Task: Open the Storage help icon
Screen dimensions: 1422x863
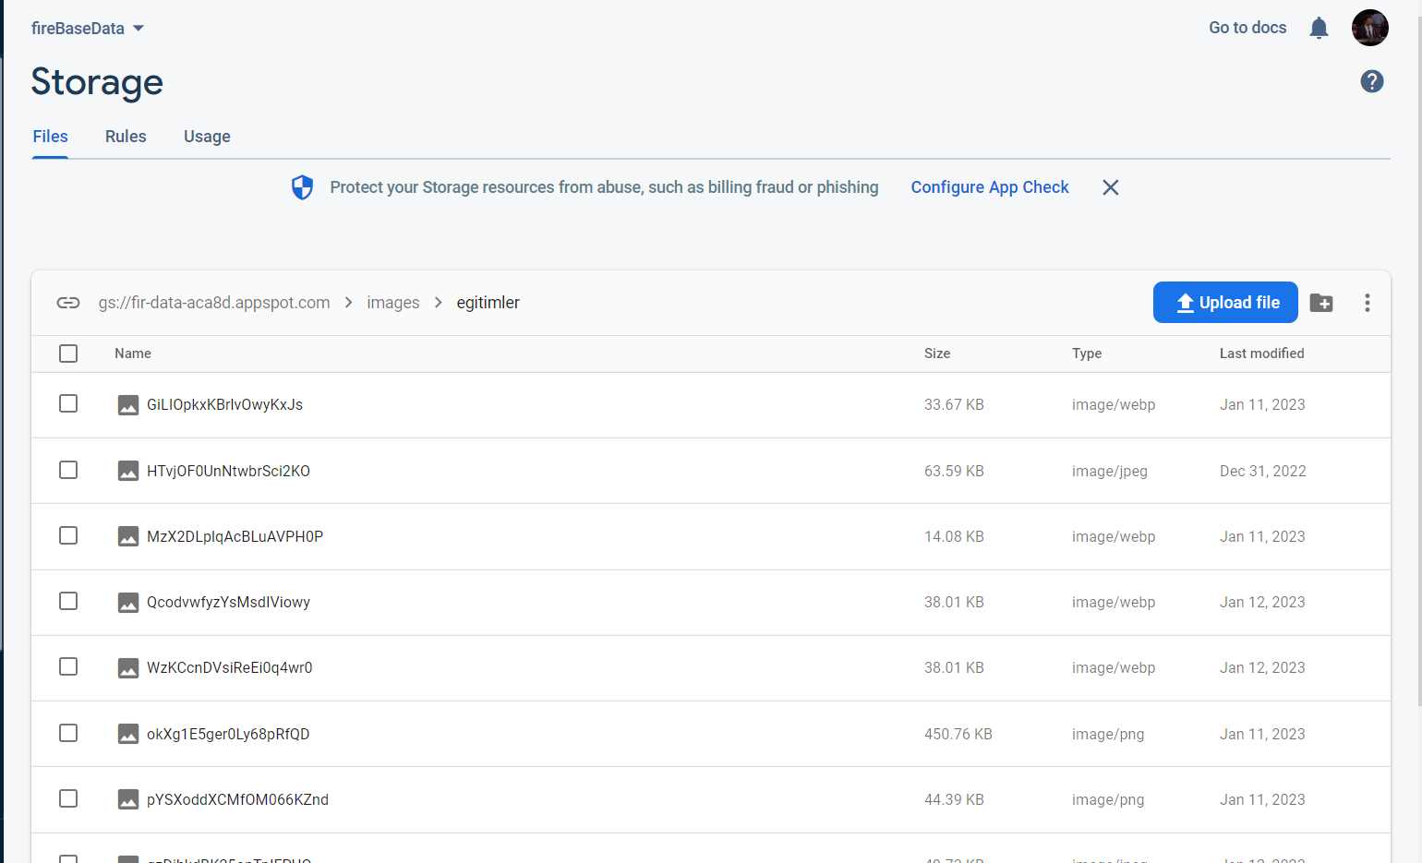Action: [1372, 81]
